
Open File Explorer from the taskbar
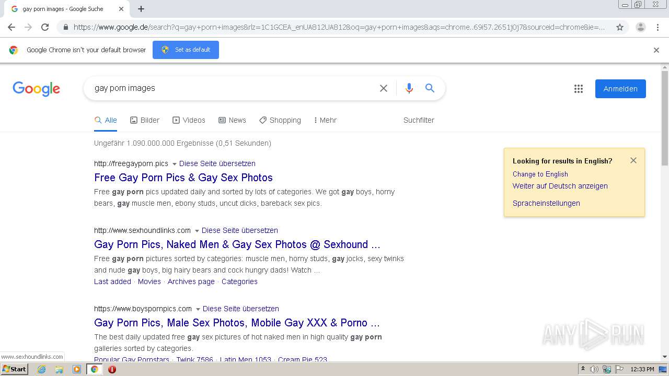[59, 369]
